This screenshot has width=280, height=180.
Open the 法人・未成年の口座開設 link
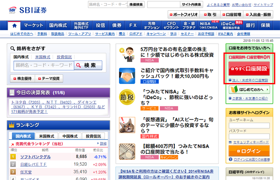[x=250, y=80]
